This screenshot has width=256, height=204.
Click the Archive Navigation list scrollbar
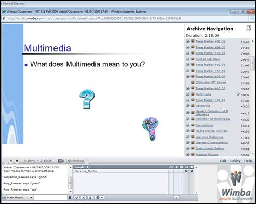(x=252, y=98)
